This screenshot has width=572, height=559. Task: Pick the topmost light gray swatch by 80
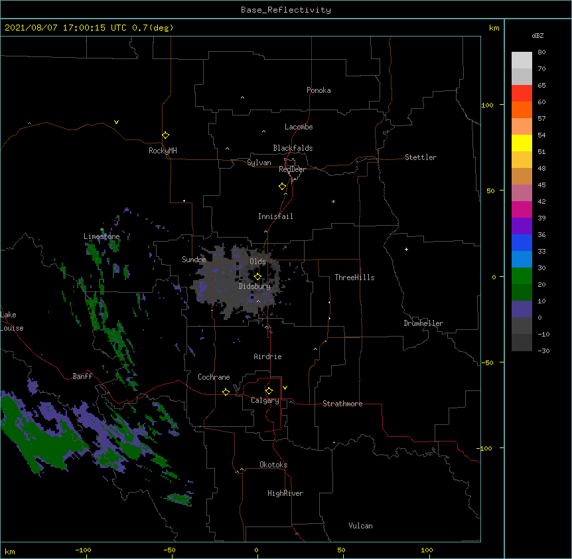click(x=522, y=60)
